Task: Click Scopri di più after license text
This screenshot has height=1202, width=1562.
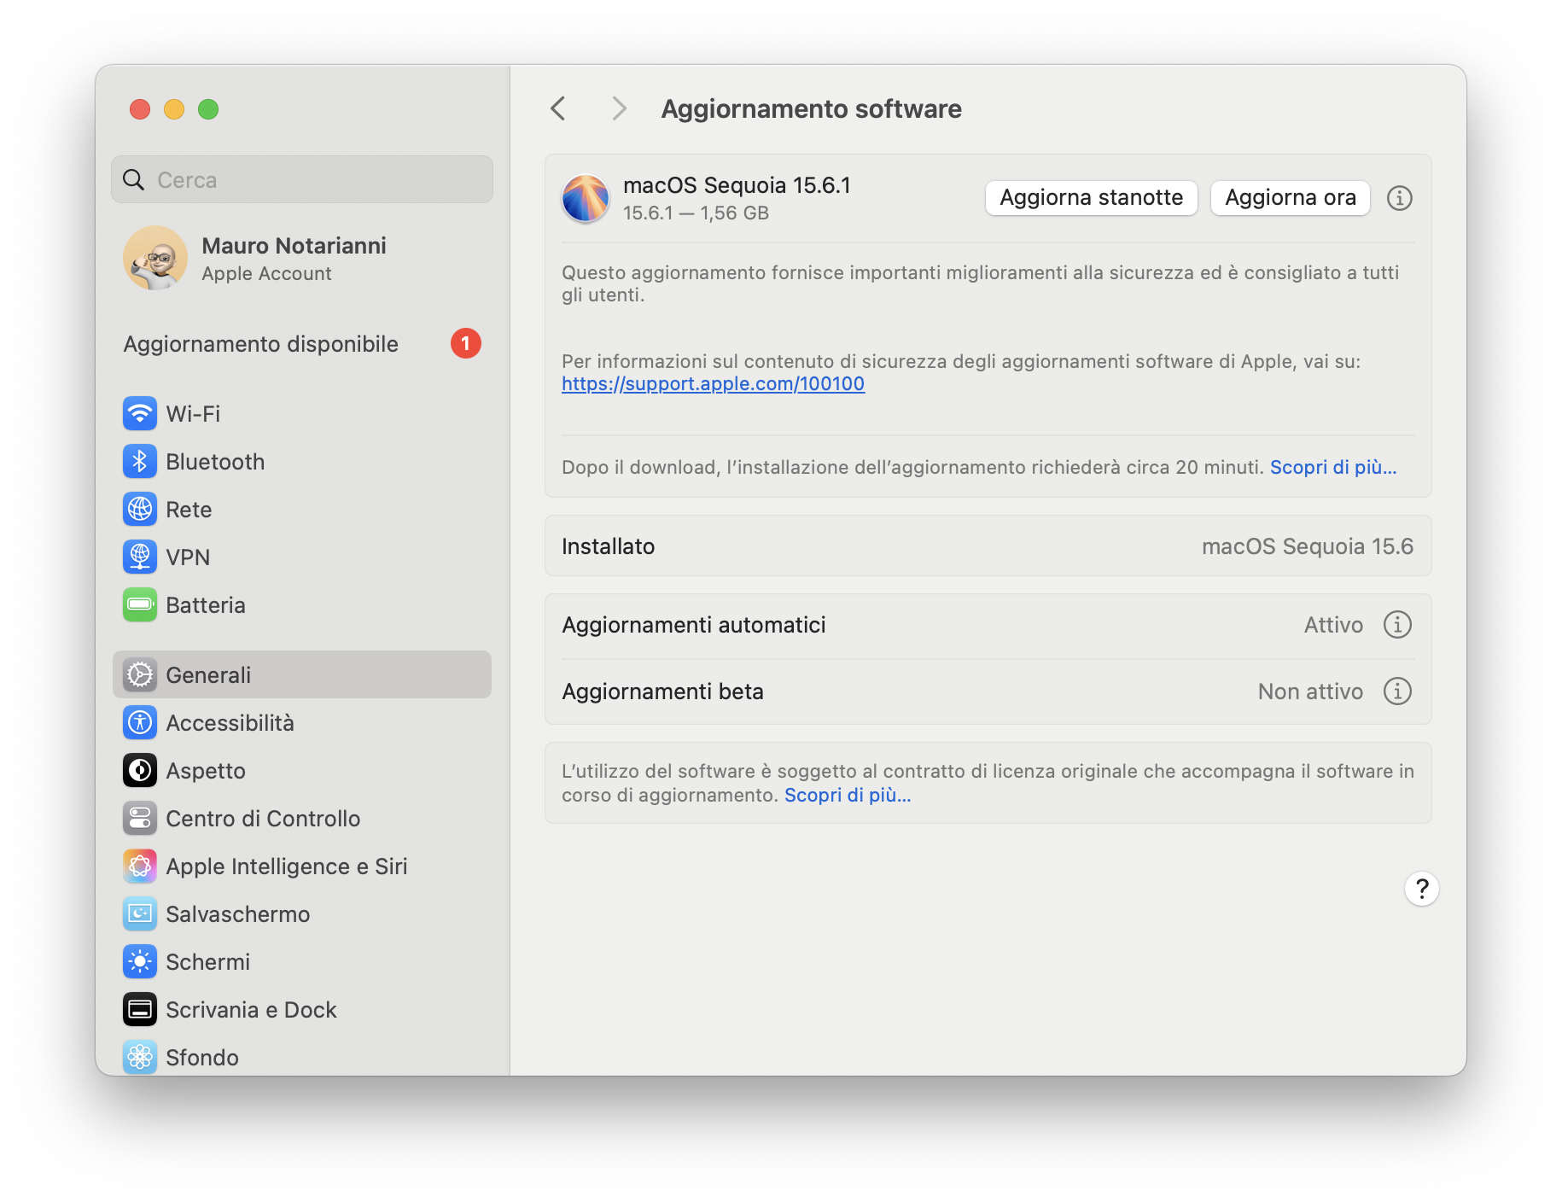Action: tap(848, 796)
